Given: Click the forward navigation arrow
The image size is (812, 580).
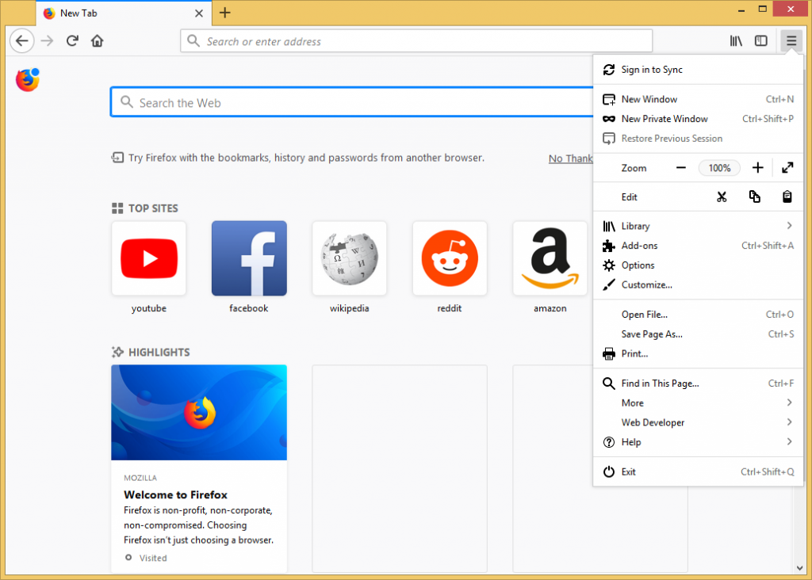Looking at the screenshot, I should [47, 41].
